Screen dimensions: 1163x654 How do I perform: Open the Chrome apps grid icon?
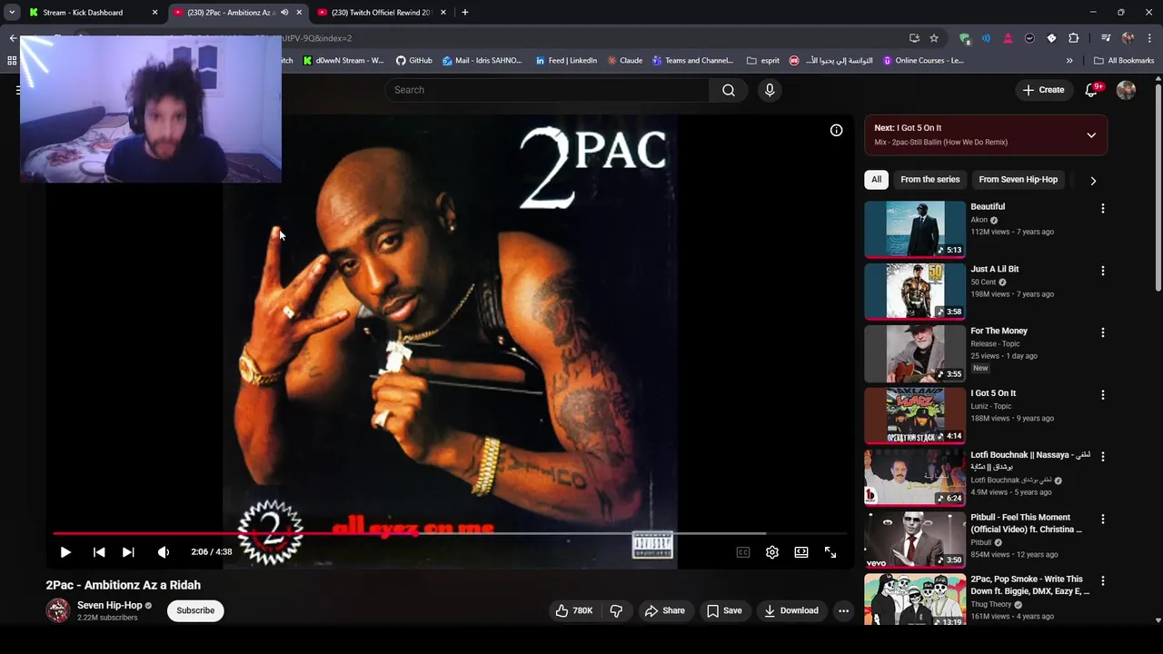tap(12, 61)
